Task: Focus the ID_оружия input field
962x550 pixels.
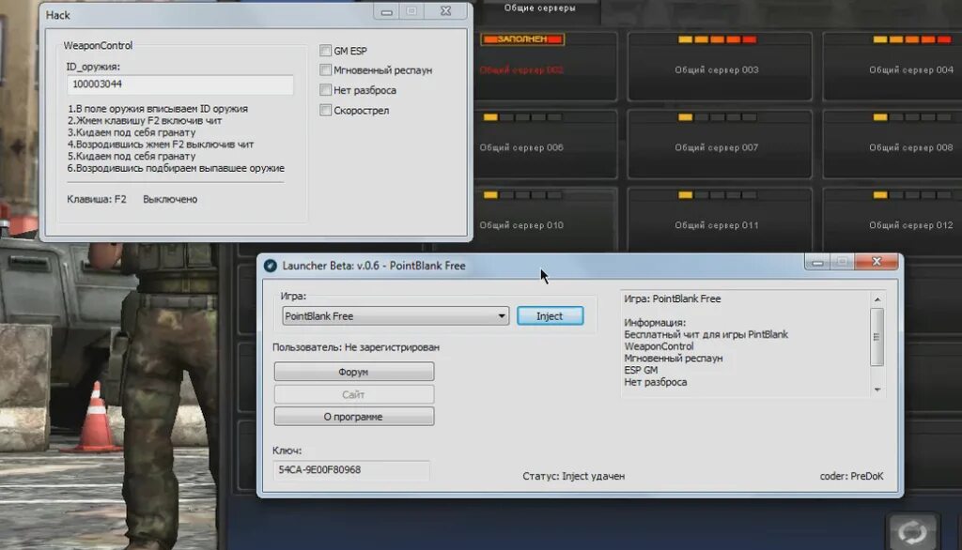Action: click(x=179, y=84)
